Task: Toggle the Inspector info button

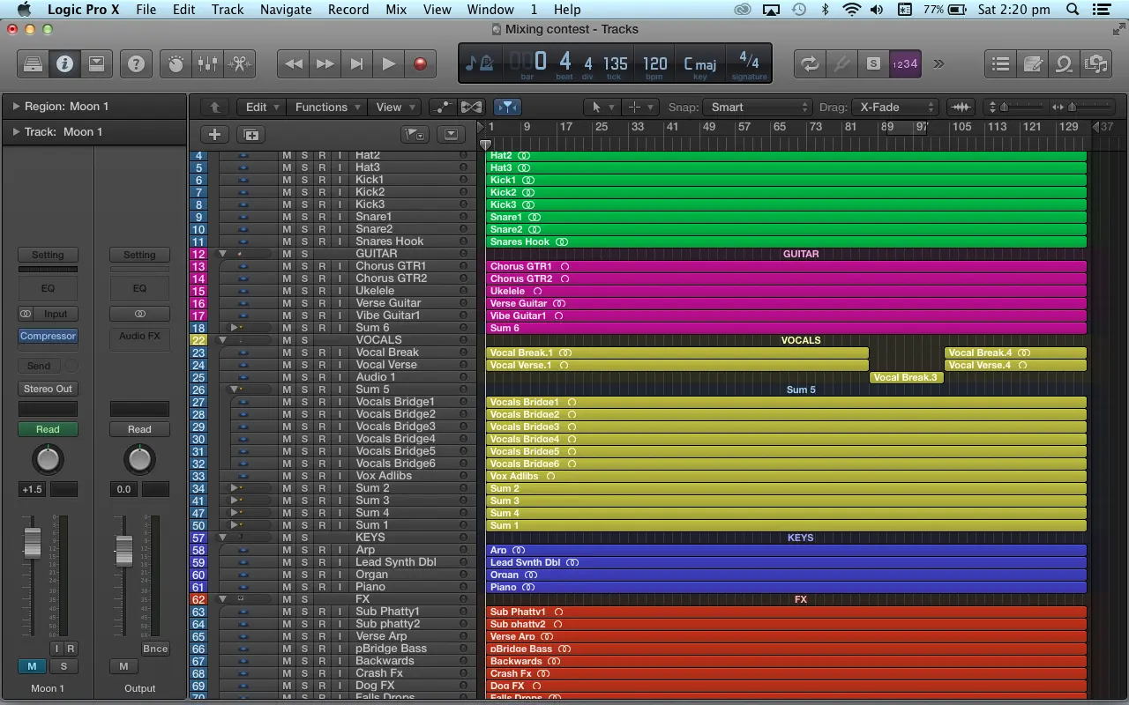Action: 64,63
